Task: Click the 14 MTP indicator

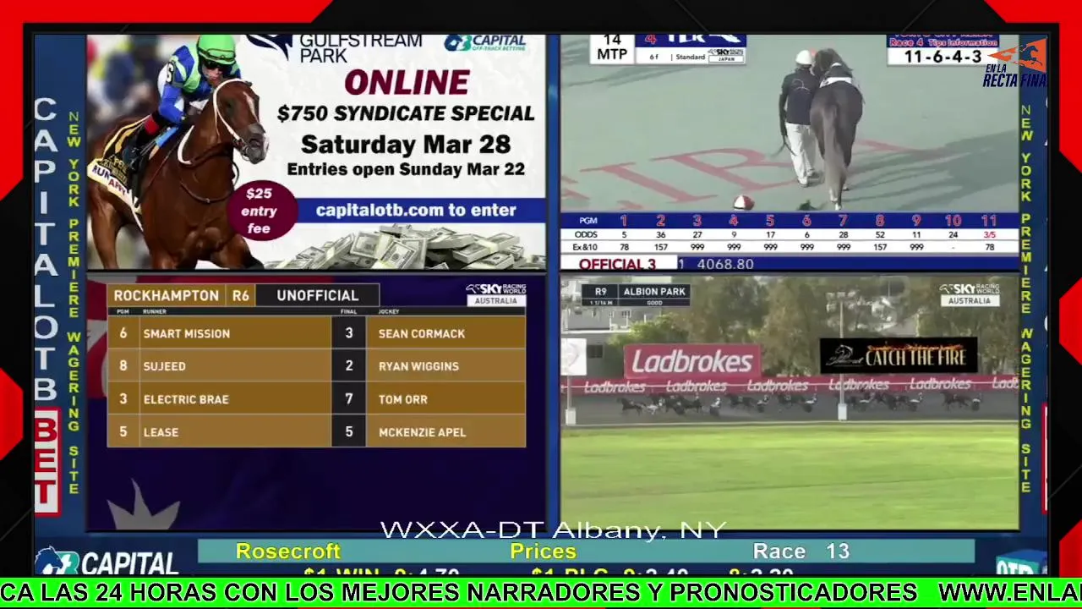Action: click(x=612, y=48)
